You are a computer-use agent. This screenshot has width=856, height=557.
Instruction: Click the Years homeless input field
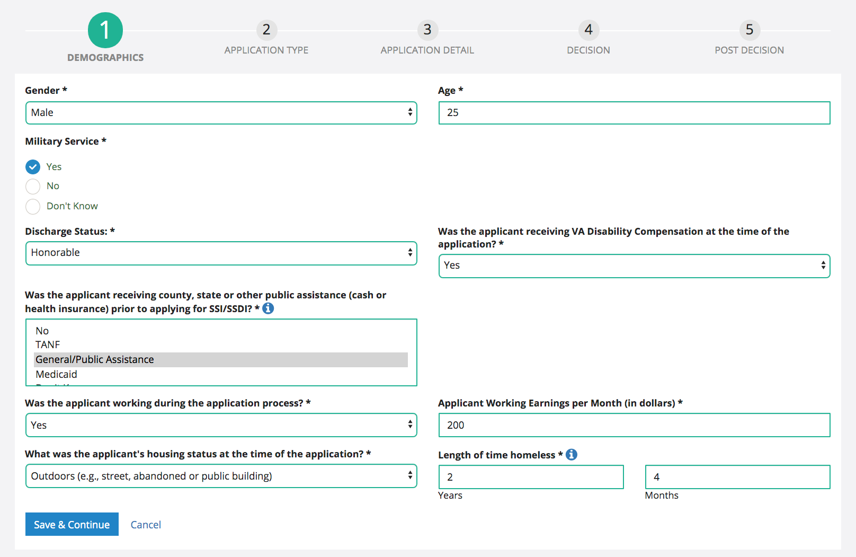click(531, 477)
